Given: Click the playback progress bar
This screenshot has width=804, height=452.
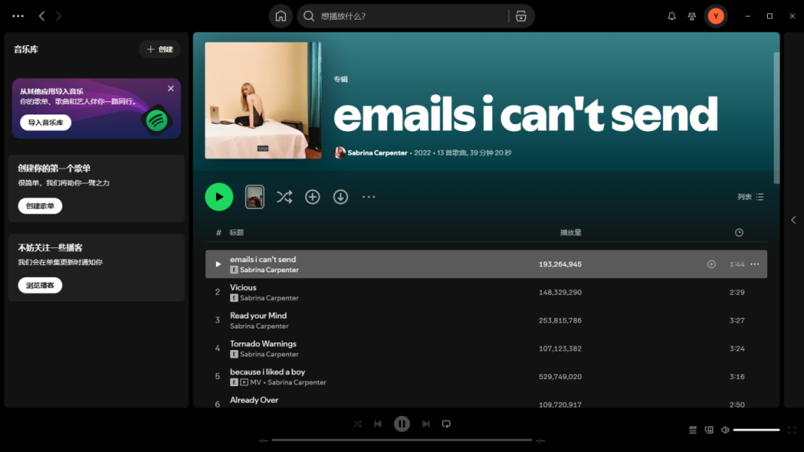Looking at the screenshot, I should coord(401,440).
